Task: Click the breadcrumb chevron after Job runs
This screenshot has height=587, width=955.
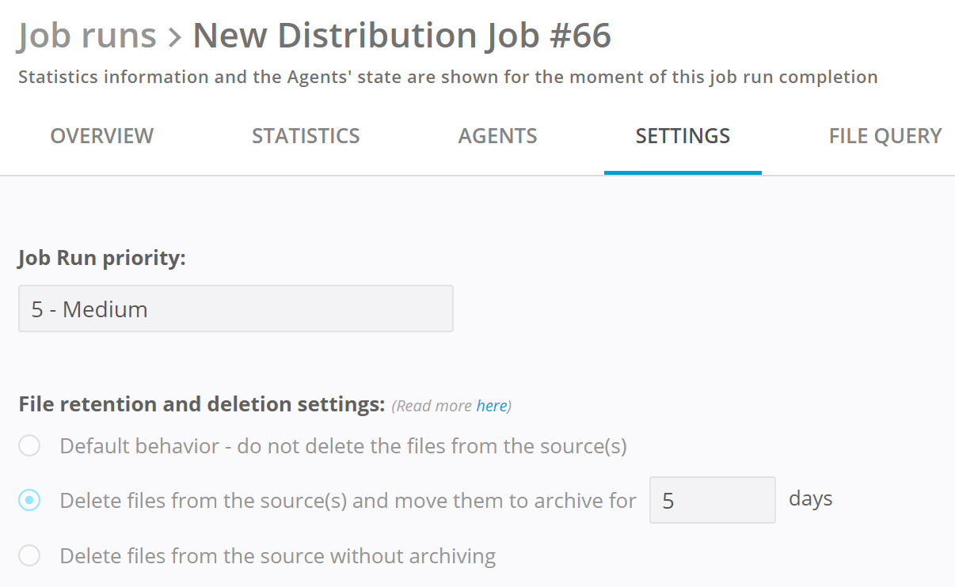Action: point(175,37)
